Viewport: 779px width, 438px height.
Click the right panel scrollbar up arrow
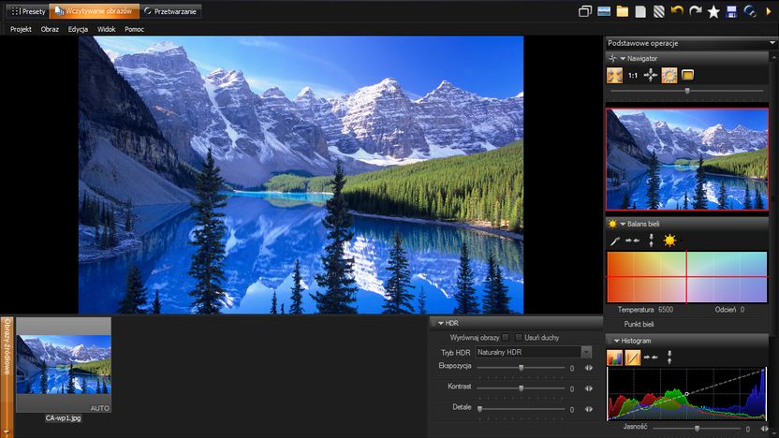click(x=773, y=59)
